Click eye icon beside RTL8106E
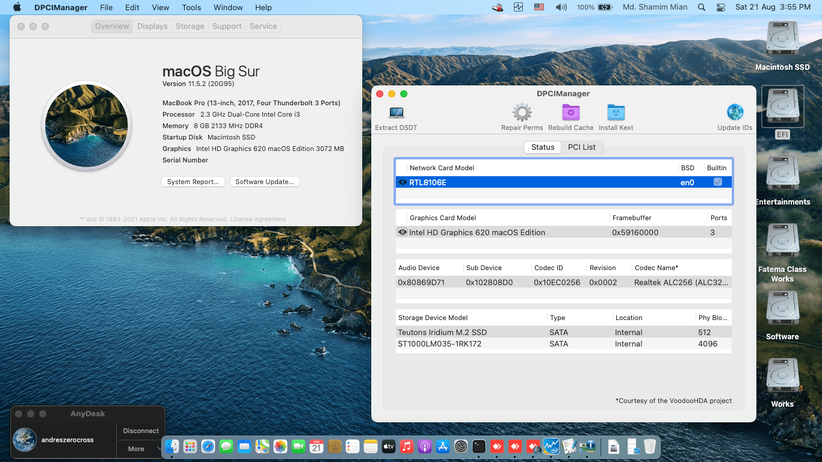This screenshot has width=822, height=462. click(403, 182)
